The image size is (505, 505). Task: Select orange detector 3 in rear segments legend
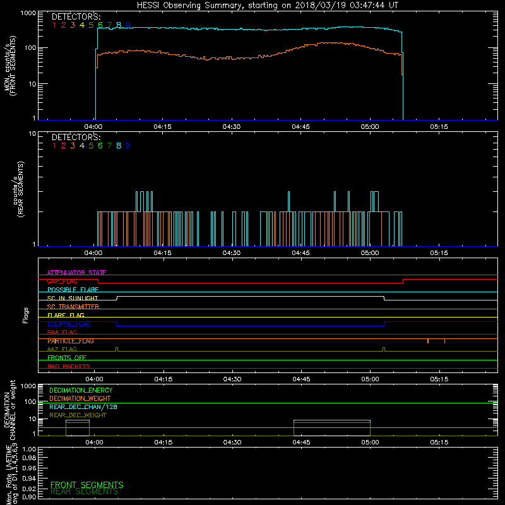(73, 146)
